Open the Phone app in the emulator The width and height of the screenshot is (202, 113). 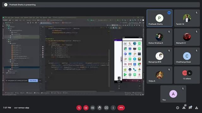click(135, 70)
